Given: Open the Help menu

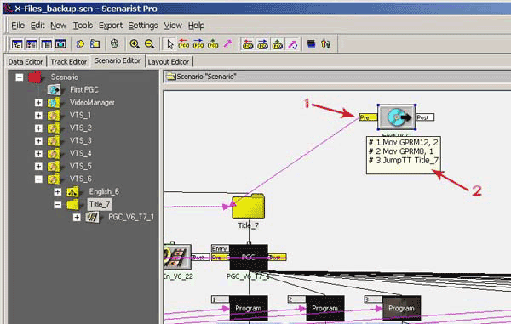Looking at the screenshot, I should 196,26.
